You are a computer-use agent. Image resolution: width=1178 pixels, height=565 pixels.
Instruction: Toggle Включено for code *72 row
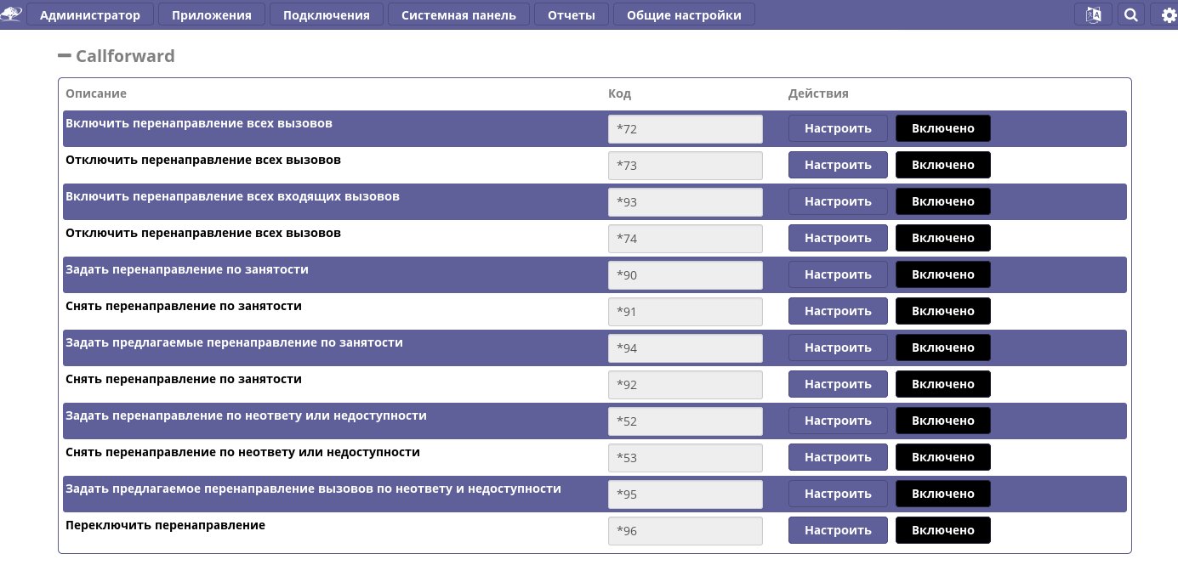(942, 128)
